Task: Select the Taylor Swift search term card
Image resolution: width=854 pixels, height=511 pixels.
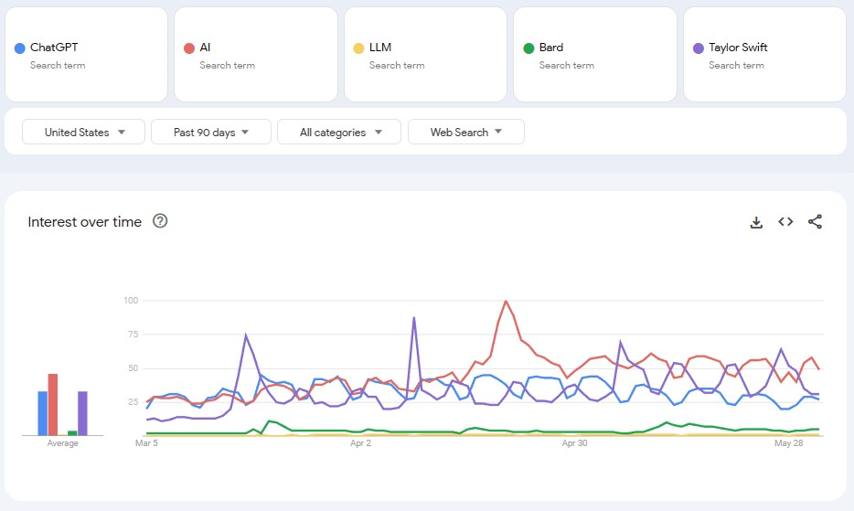Action: (764, 55)
